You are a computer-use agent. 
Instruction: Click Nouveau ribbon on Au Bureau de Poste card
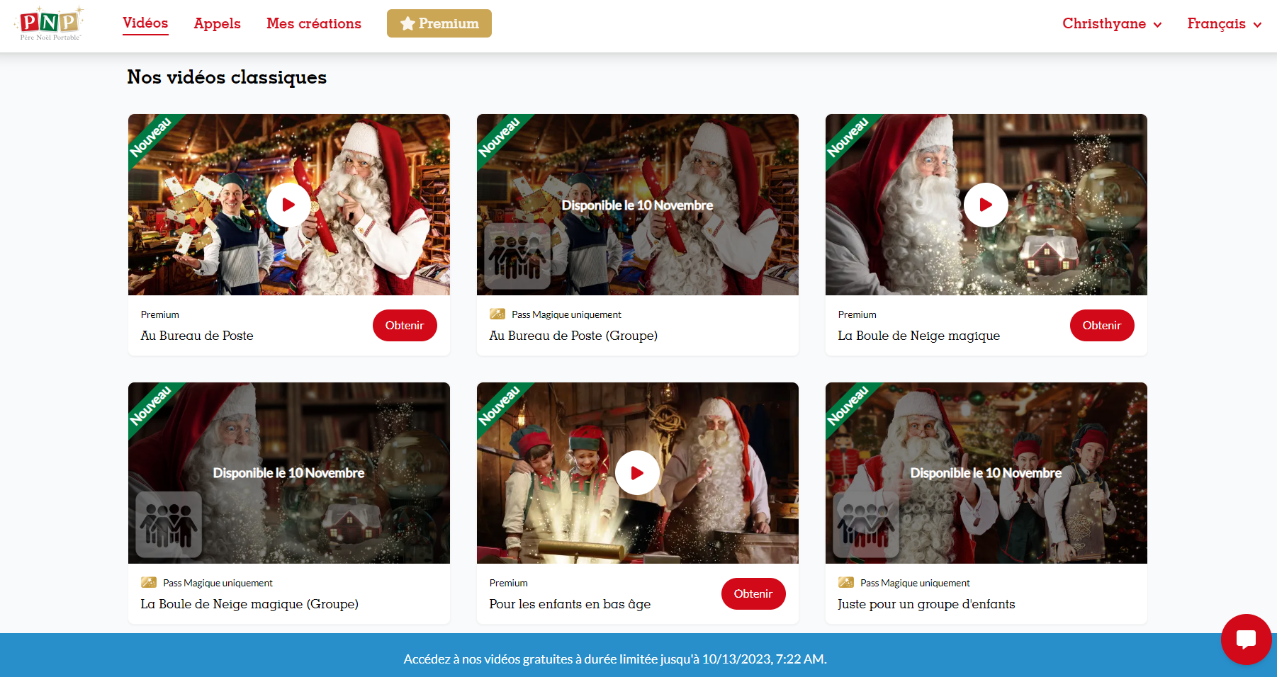click(150, 137)
